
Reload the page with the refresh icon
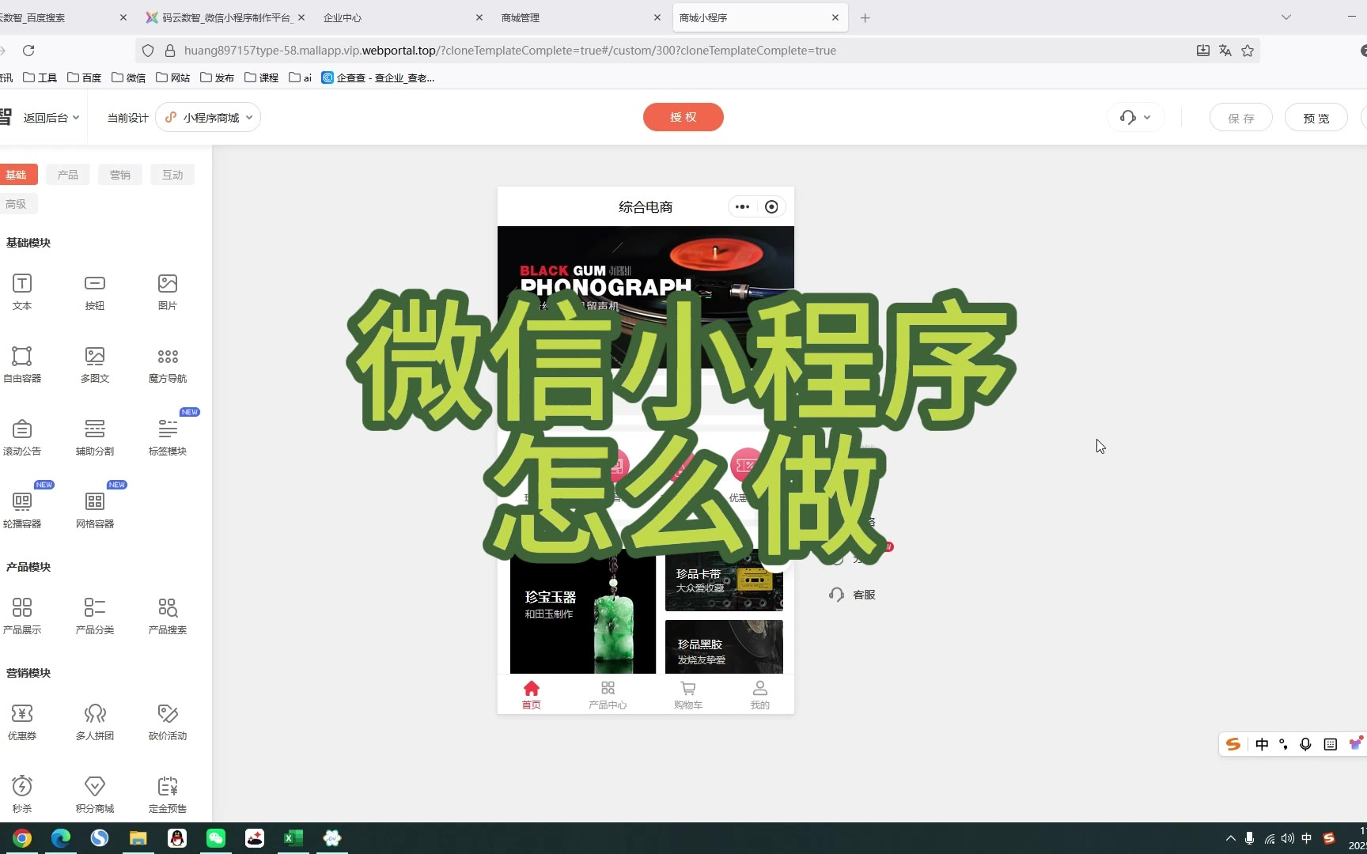point(28,51)
